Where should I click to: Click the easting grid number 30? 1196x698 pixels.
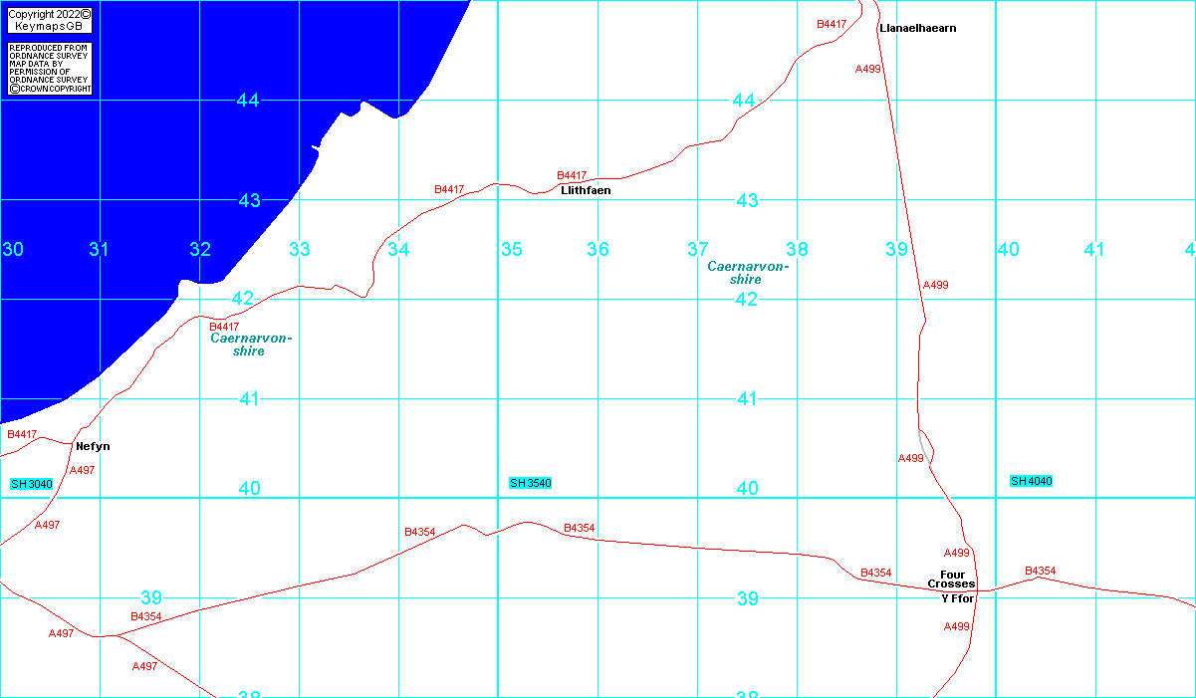12,249
